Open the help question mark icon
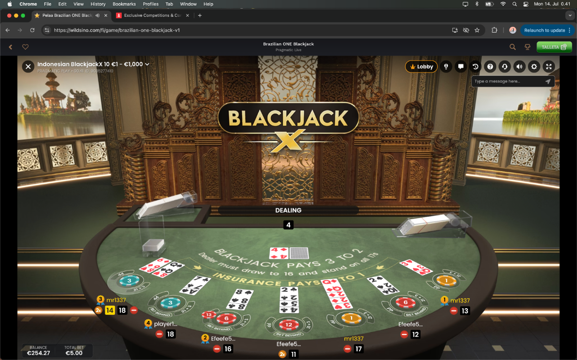The width and height of the screenshot is (577, 360). click(490, 67)
